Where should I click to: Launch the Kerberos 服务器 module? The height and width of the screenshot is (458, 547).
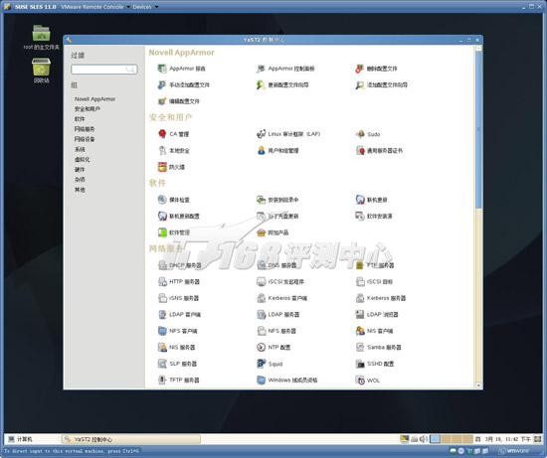pyautogui.click(x=381, y=298)
